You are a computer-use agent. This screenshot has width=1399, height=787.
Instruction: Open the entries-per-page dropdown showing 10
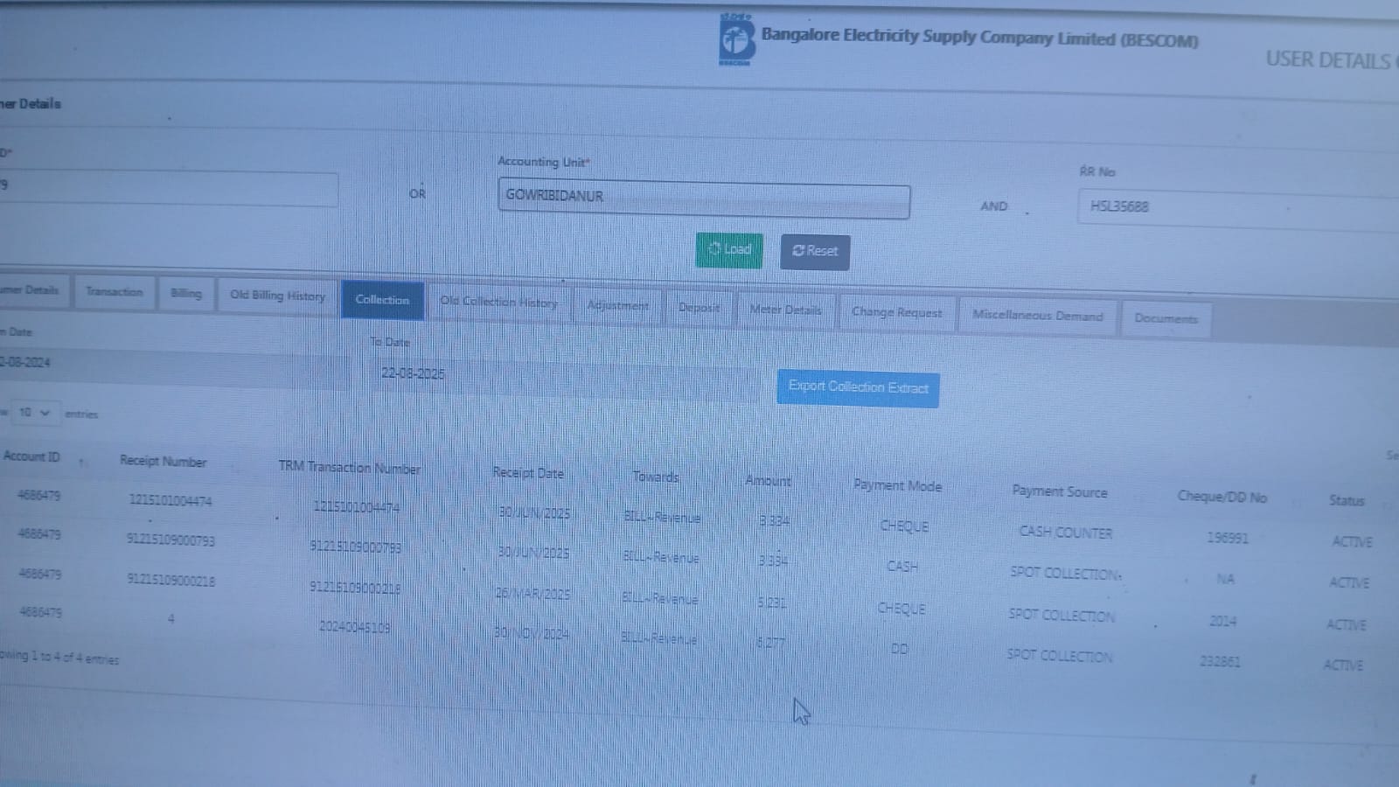(34, 412)
